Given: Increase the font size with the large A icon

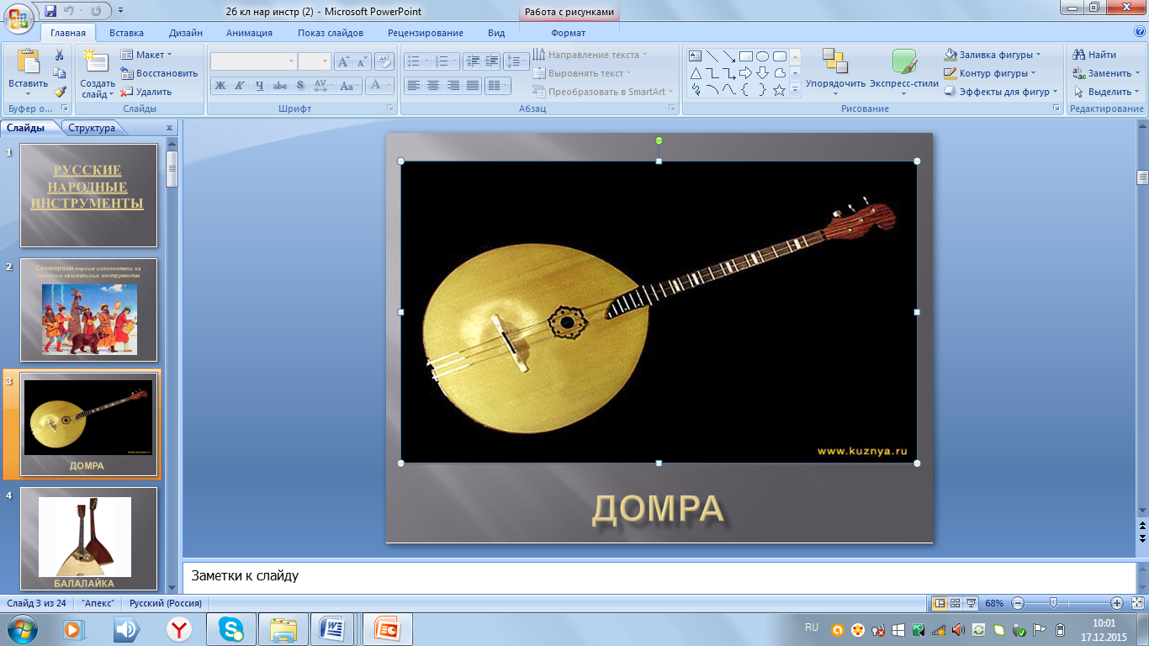Looking at the screenshot, I should click(x=344, y=61).
